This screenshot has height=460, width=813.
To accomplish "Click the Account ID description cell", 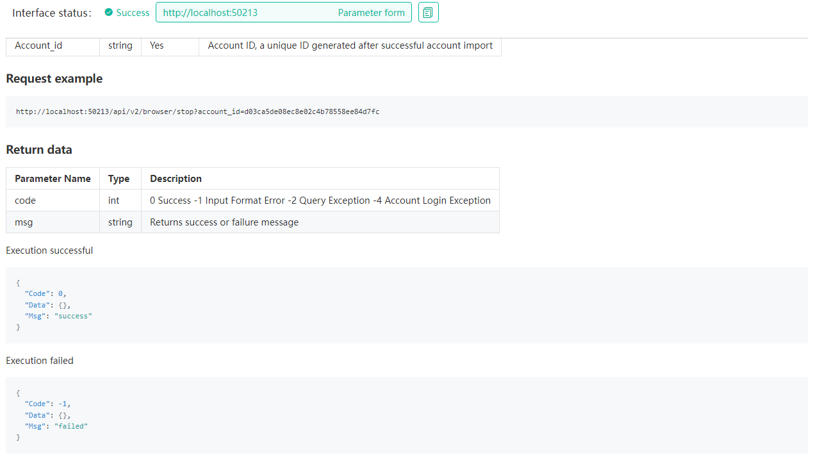I will [350, 45].
